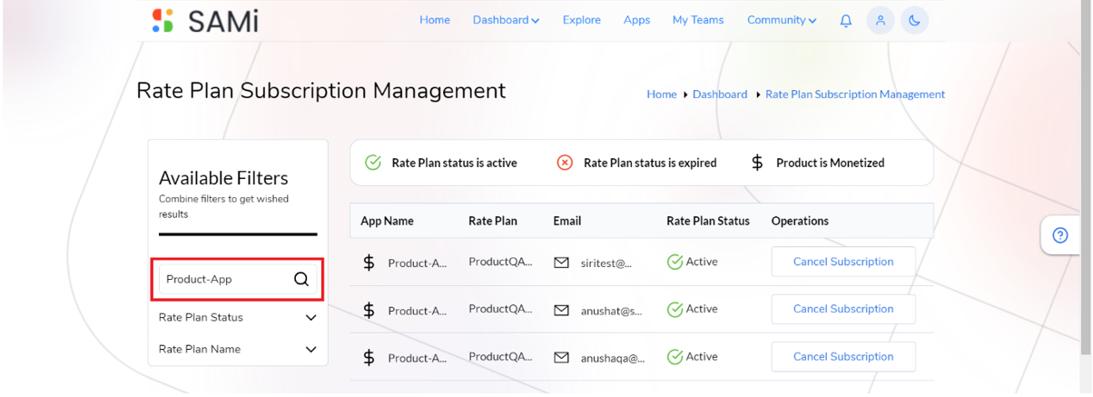Click dollar icon in anushaqa row
Screen dimensions: 1093x397
369,357
